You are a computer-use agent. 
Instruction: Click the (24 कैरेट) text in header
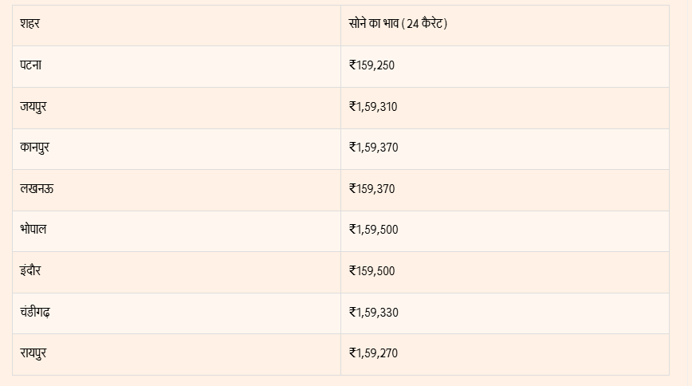click(x=426, y=24)
